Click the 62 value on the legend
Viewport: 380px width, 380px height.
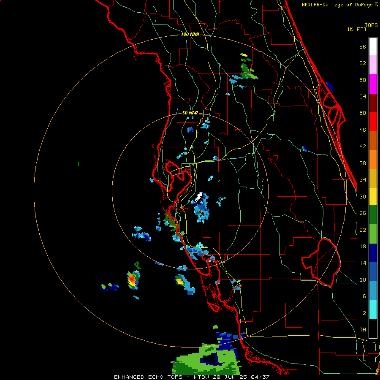click(363, 63)
